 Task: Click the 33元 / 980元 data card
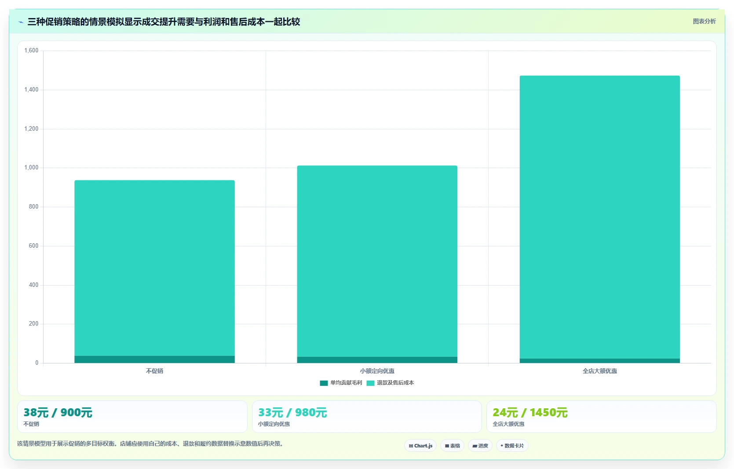pos(367,417)
